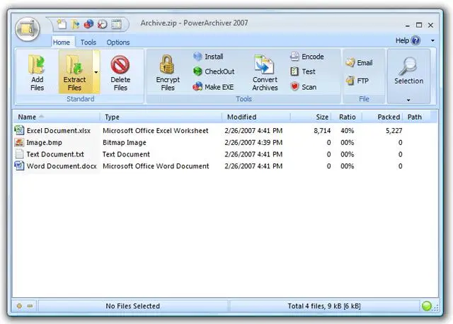Click the FTP upload button
This screenshot has width=453, height=324.
(357, 81)
